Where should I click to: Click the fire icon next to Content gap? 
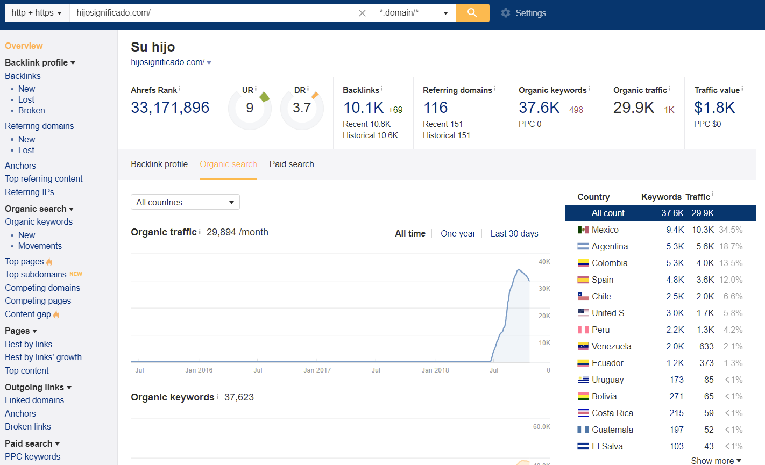(x=56, y=314)
